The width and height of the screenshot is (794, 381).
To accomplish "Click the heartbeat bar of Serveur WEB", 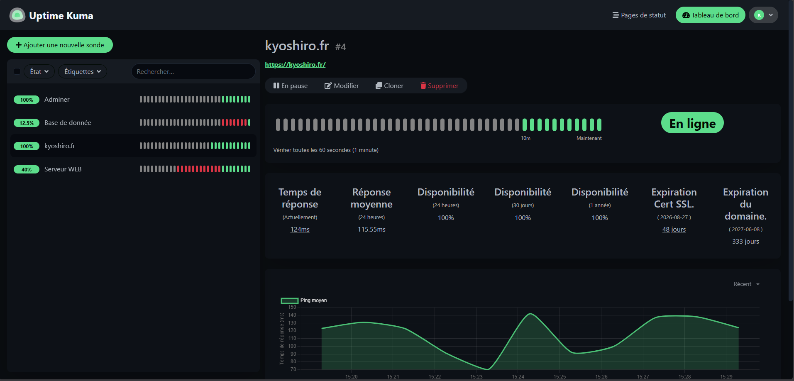I will click(195, 169).
